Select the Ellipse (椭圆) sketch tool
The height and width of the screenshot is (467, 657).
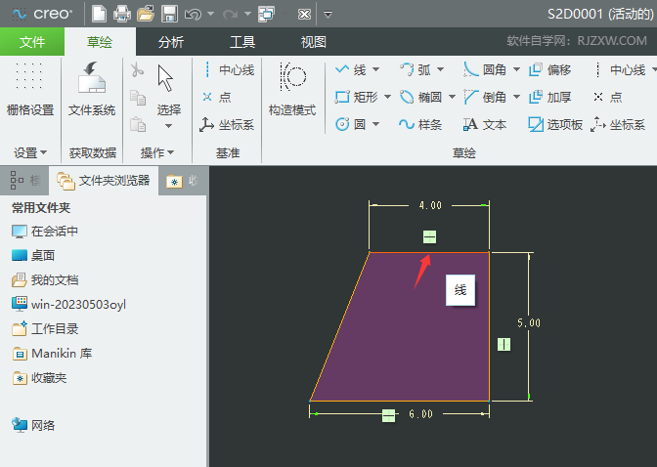tap(420, 97)
